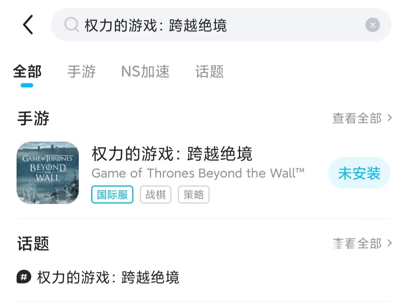Viewport: 407px width, 307px height.
Task: Open 查看全部 in the 话题 section
Action: (357, 243)
